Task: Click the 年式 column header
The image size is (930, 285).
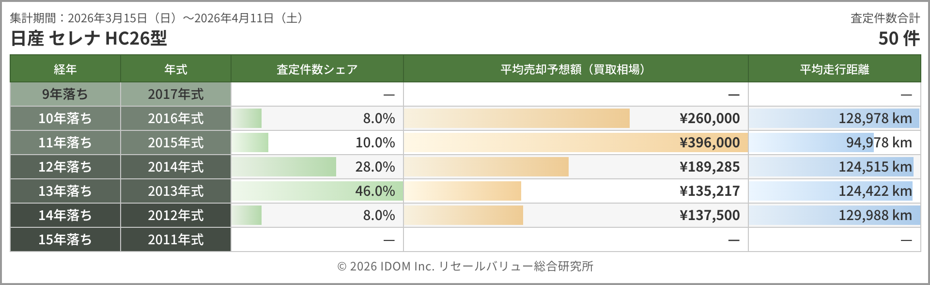Action: pyautogui.click(x=175, y=69)
